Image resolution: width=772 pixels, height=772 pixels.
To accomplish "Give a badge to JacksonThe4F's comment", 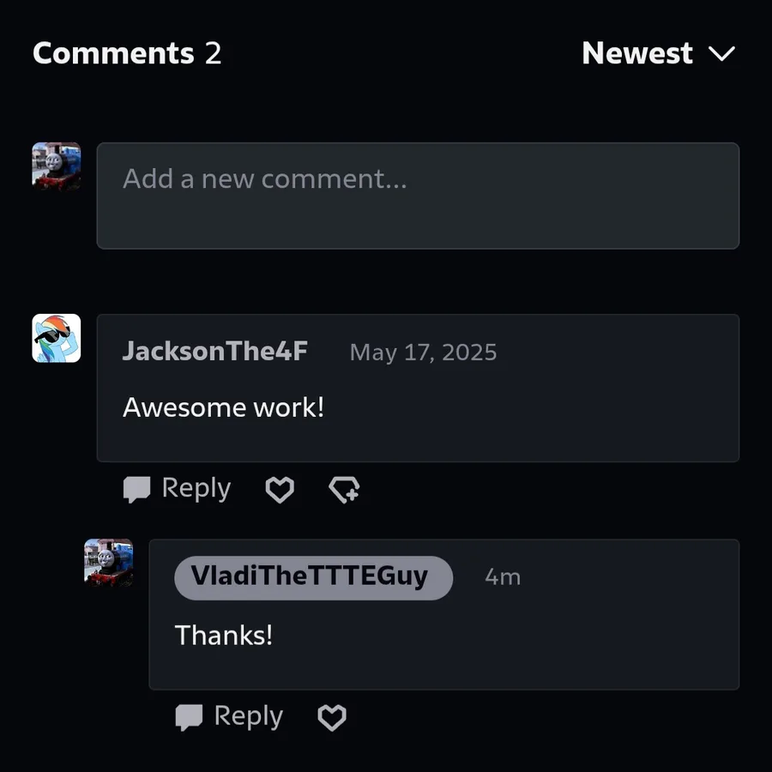I will pos(344,490).
